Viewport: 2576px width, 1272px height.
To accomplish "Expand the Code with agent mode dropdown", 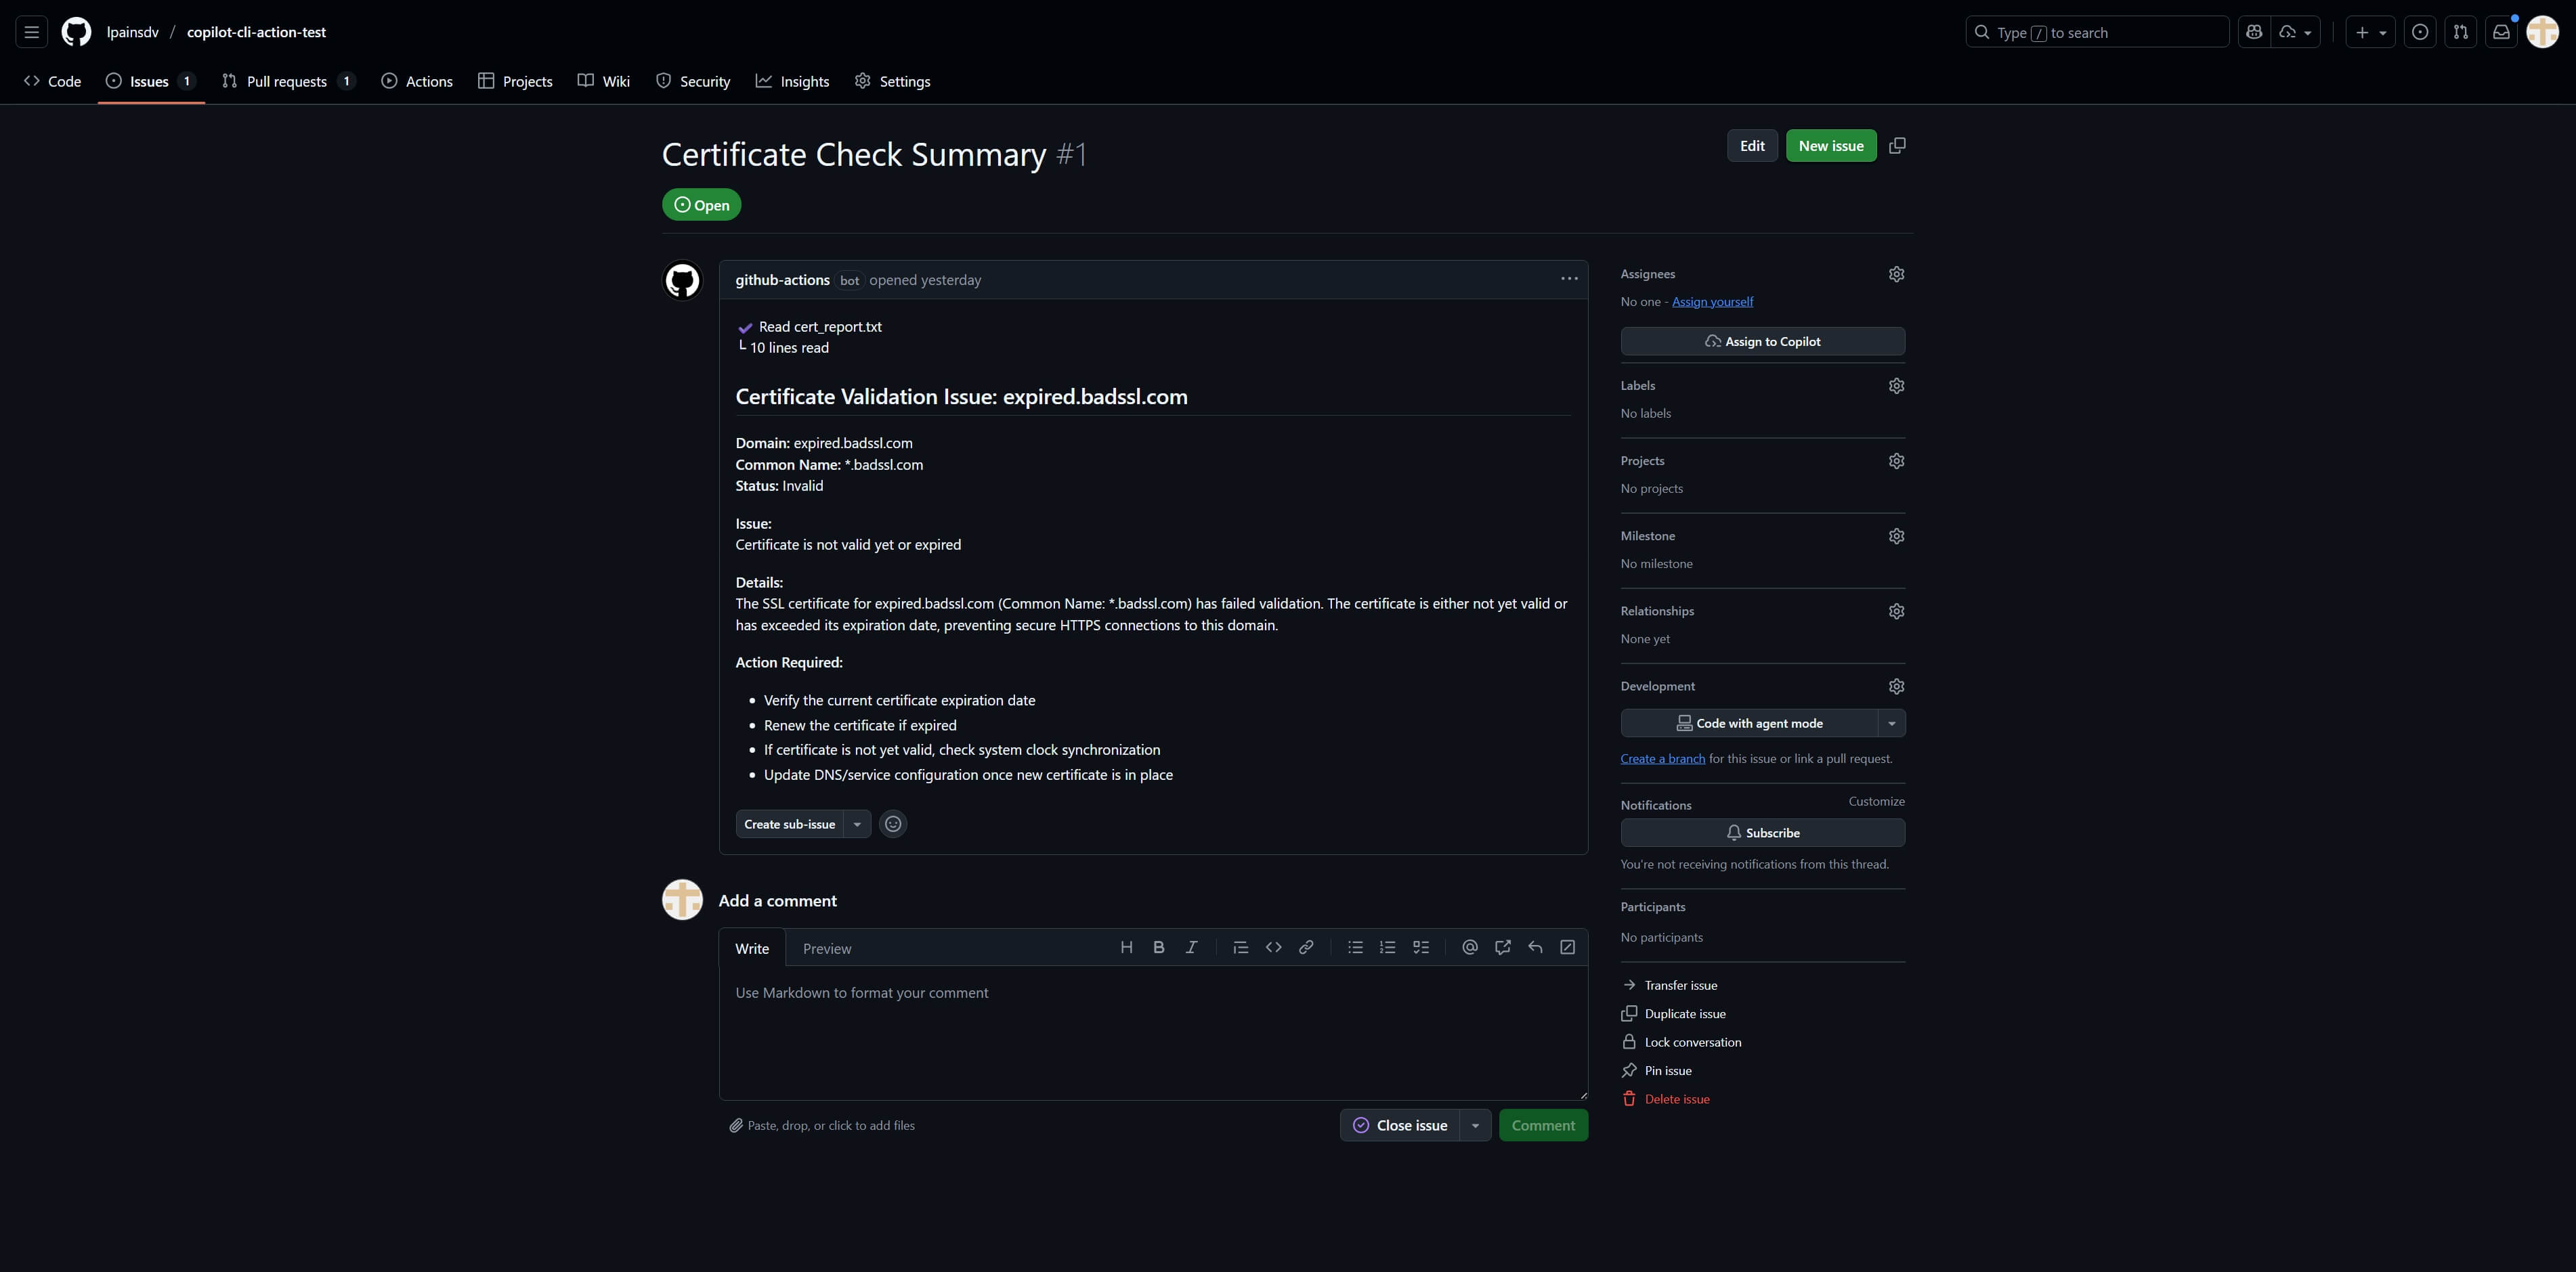I will [1891, 723].
